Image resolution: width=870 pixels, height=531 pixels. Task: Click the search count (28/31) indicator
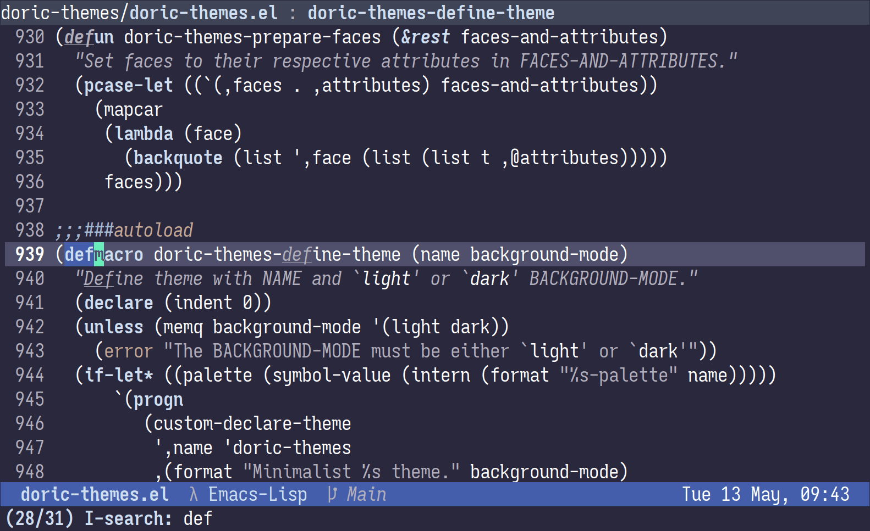pos(40,518)
